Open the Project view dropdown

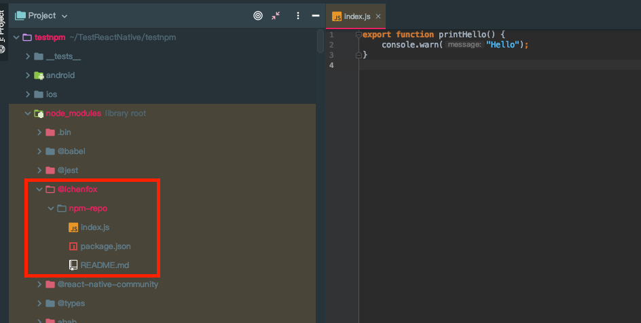(65, 16)
